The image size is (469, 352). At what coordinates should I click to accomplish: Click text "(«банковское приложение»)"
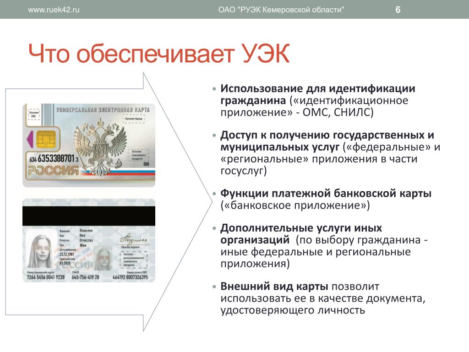[295, 205]
